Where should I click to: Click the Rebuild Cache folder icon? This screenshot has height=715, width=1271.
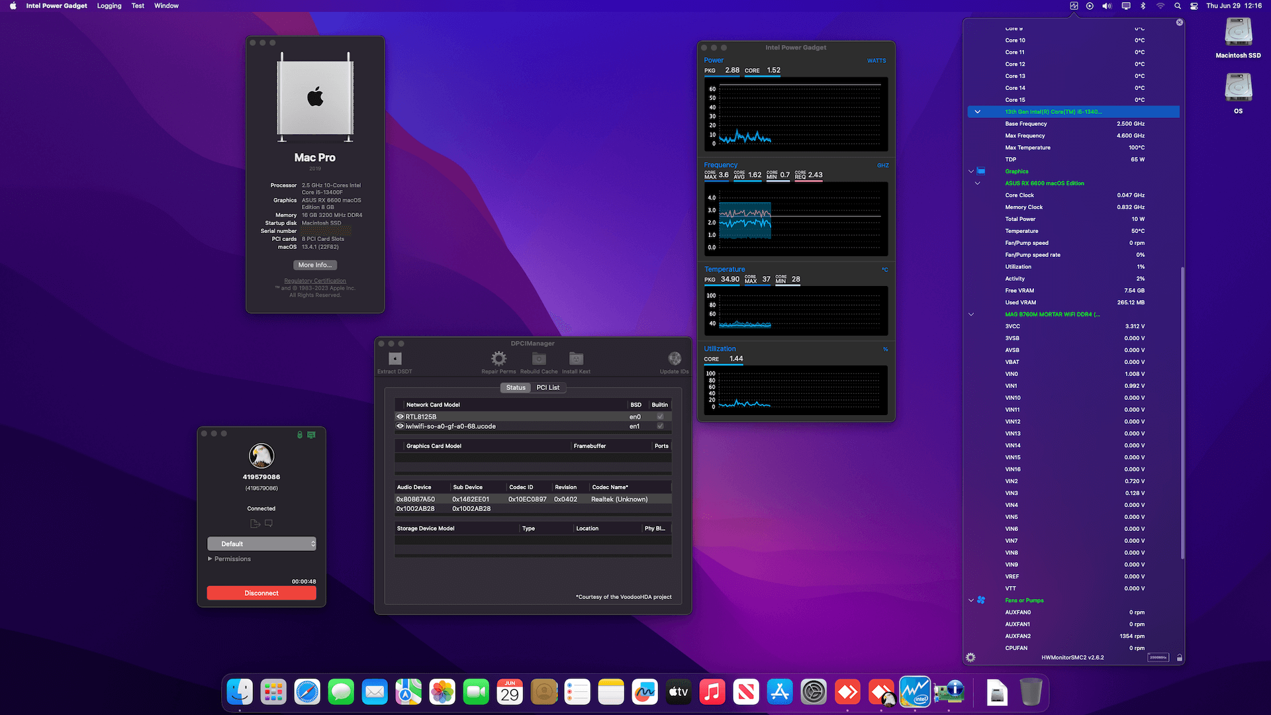click(539, 359)
